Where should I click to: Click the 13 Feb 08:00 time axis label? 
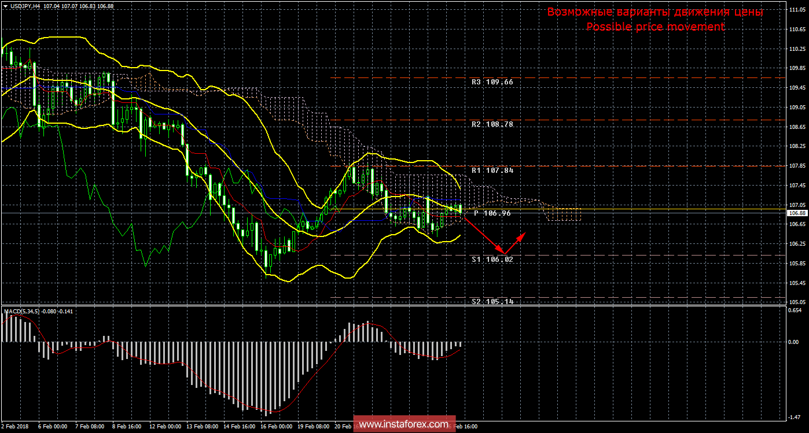coord(203,427)
